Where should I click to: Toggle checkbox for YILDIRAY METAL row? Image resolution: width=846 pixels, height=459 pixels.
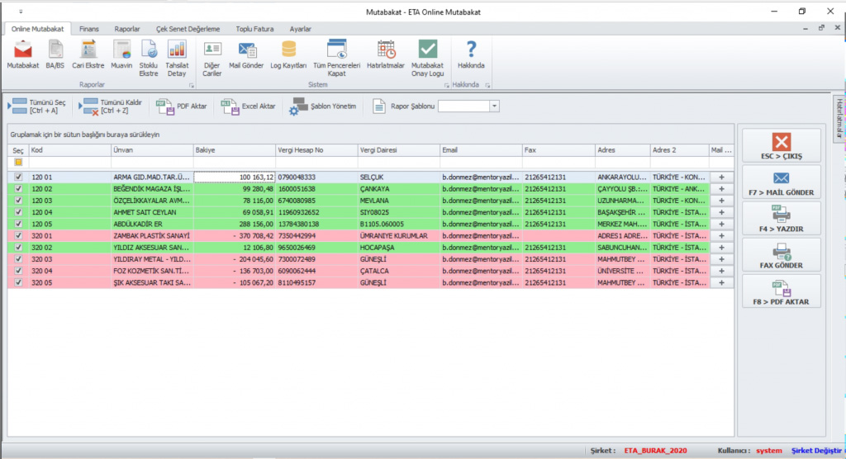click(18, 259)
